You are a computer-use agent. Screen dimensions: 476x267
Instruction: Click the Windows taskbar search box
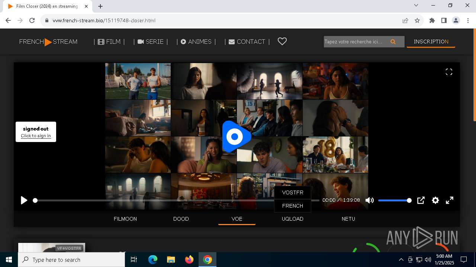point(71,260)
